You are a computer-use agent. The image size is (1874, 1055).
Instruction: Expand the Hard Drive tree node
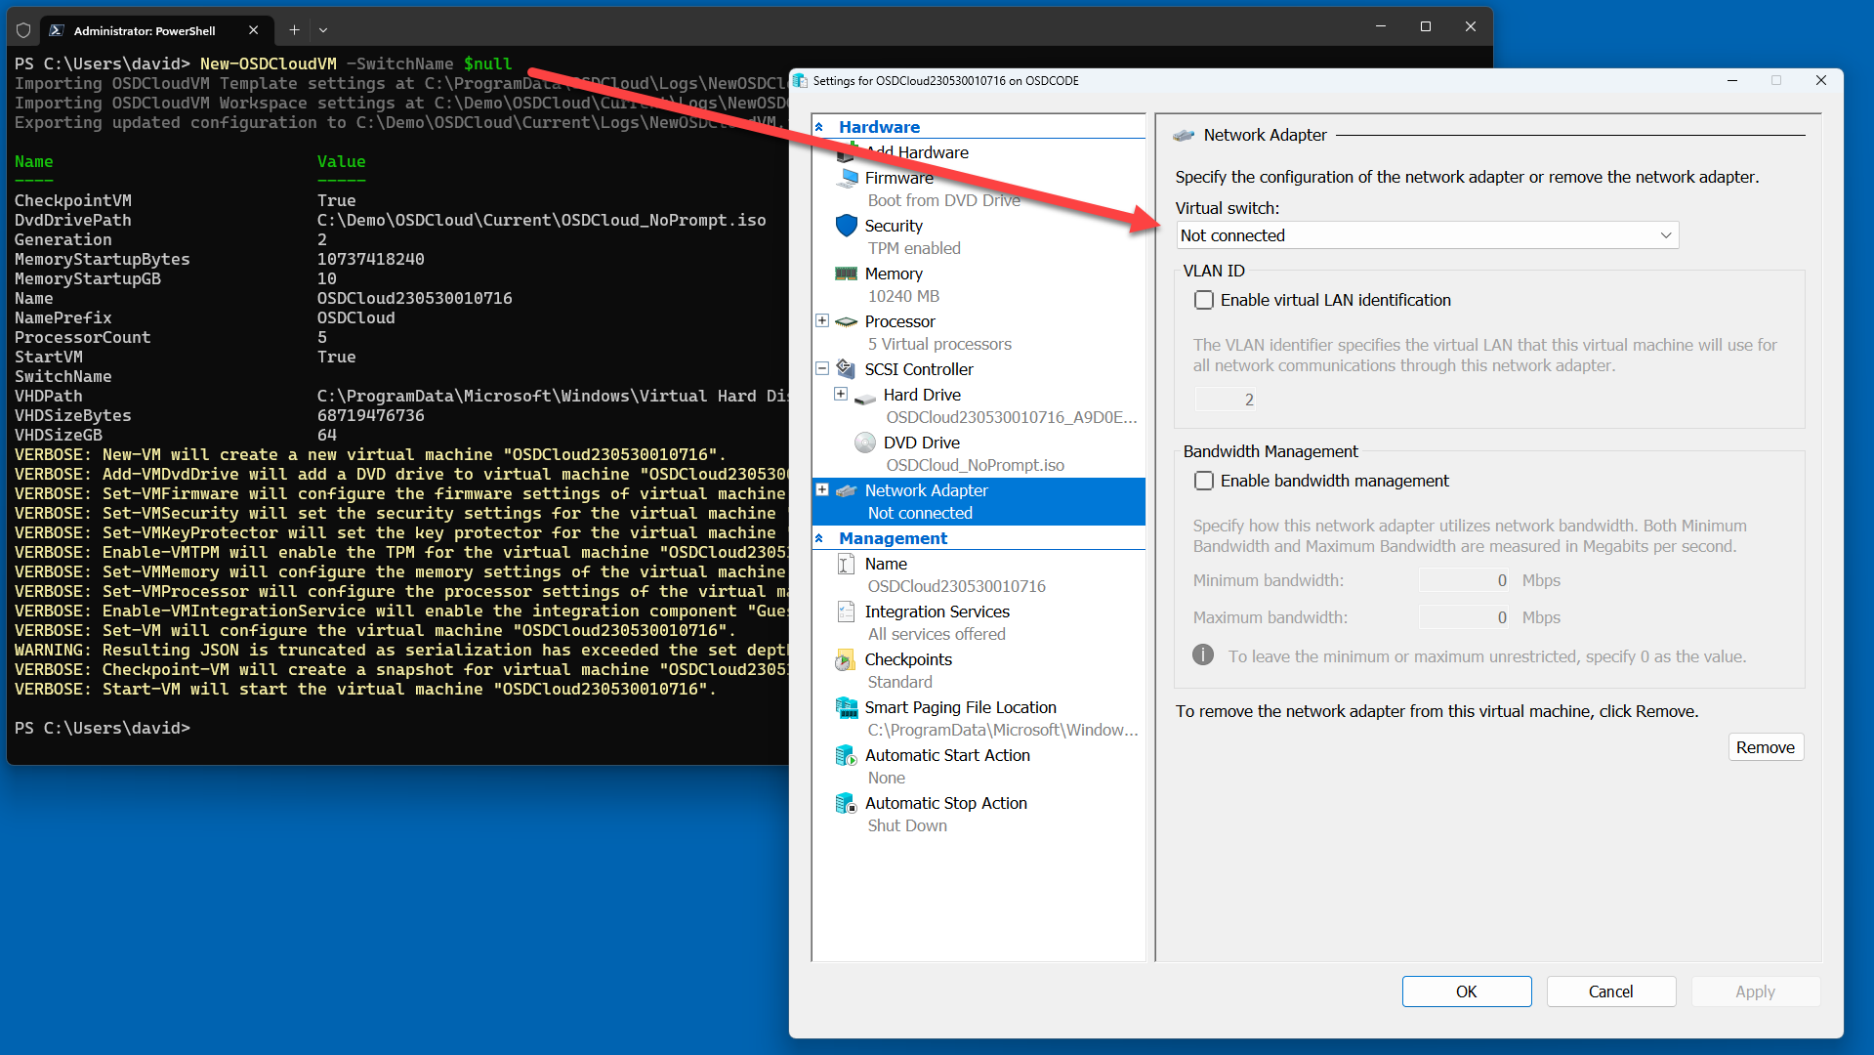coord(841,394)
